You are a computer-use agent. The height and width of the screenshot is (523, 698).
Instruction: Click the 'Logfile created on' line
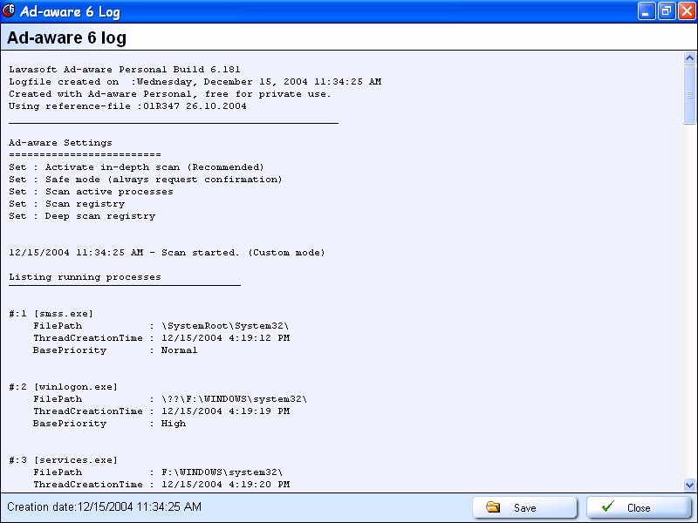tap(195, 82)
